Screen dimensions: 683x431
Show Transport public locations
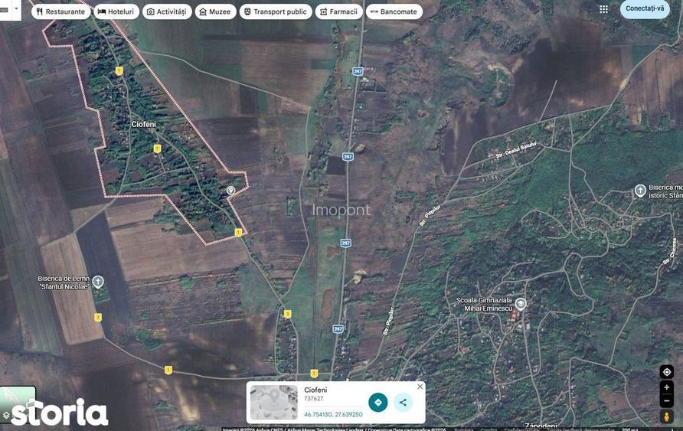coord(276,11)
